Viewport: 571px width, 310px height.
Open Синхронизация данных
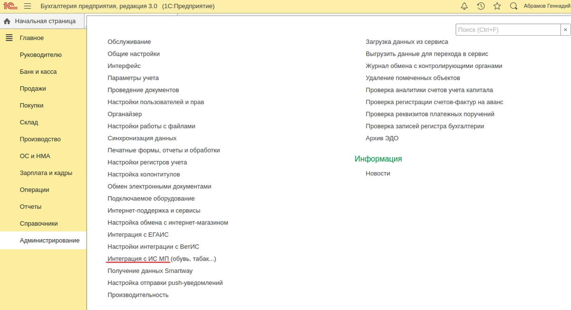click(142, 138)
